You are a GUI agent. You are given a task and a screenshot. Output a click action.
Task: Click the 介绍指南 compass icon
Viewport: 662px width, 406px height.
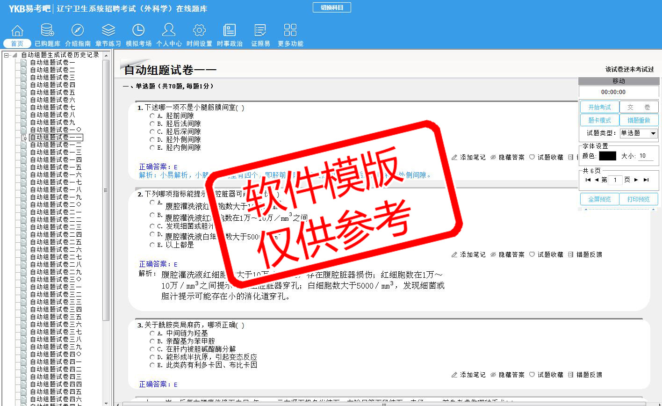click(x=78, y=31)
